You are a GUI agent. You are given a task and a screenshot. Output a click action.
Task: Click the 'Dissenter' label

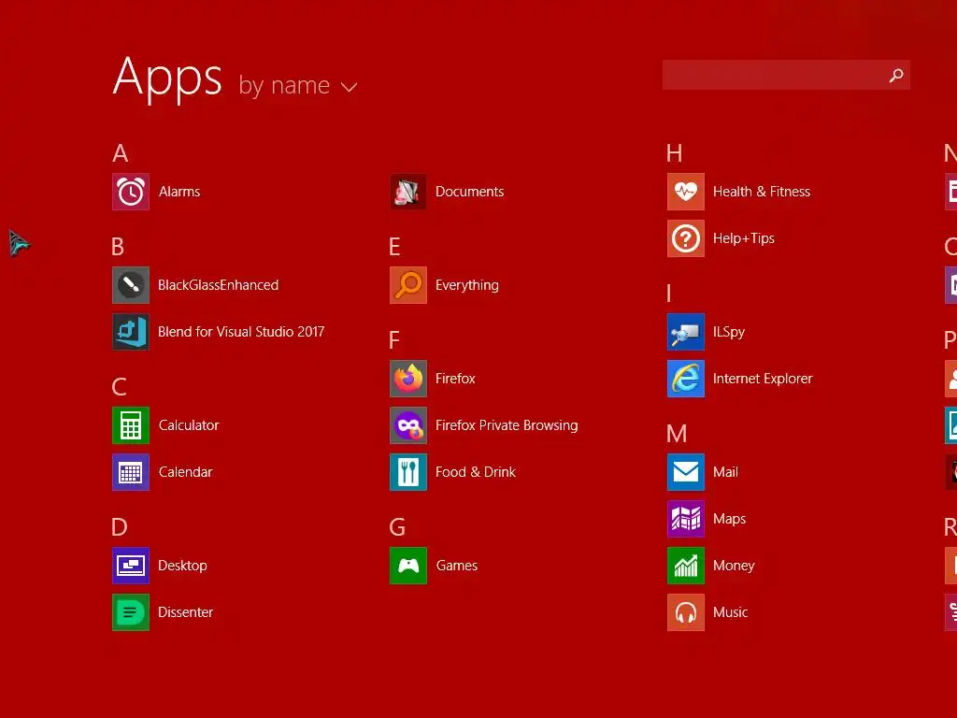click(186, 612)
